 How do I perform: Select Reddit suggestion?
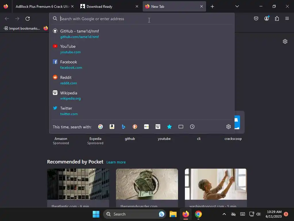pyautogui.click(x=142, y=80)
